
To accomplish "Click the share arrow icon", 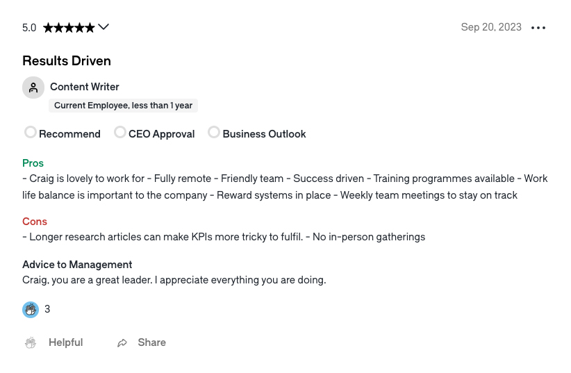I will 122,342.
